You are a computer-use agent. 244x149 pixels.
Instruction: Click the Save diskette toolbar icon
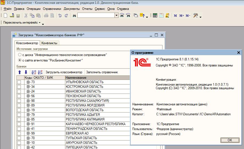(x=18, y=15)
